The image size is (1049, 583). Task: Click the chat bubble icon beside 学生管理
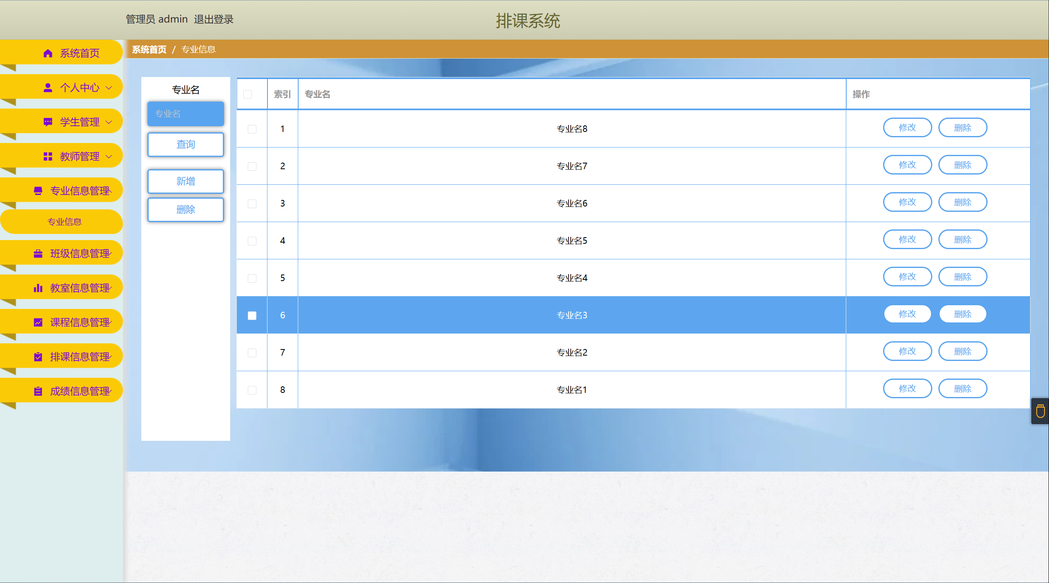(x=48, y=122)
